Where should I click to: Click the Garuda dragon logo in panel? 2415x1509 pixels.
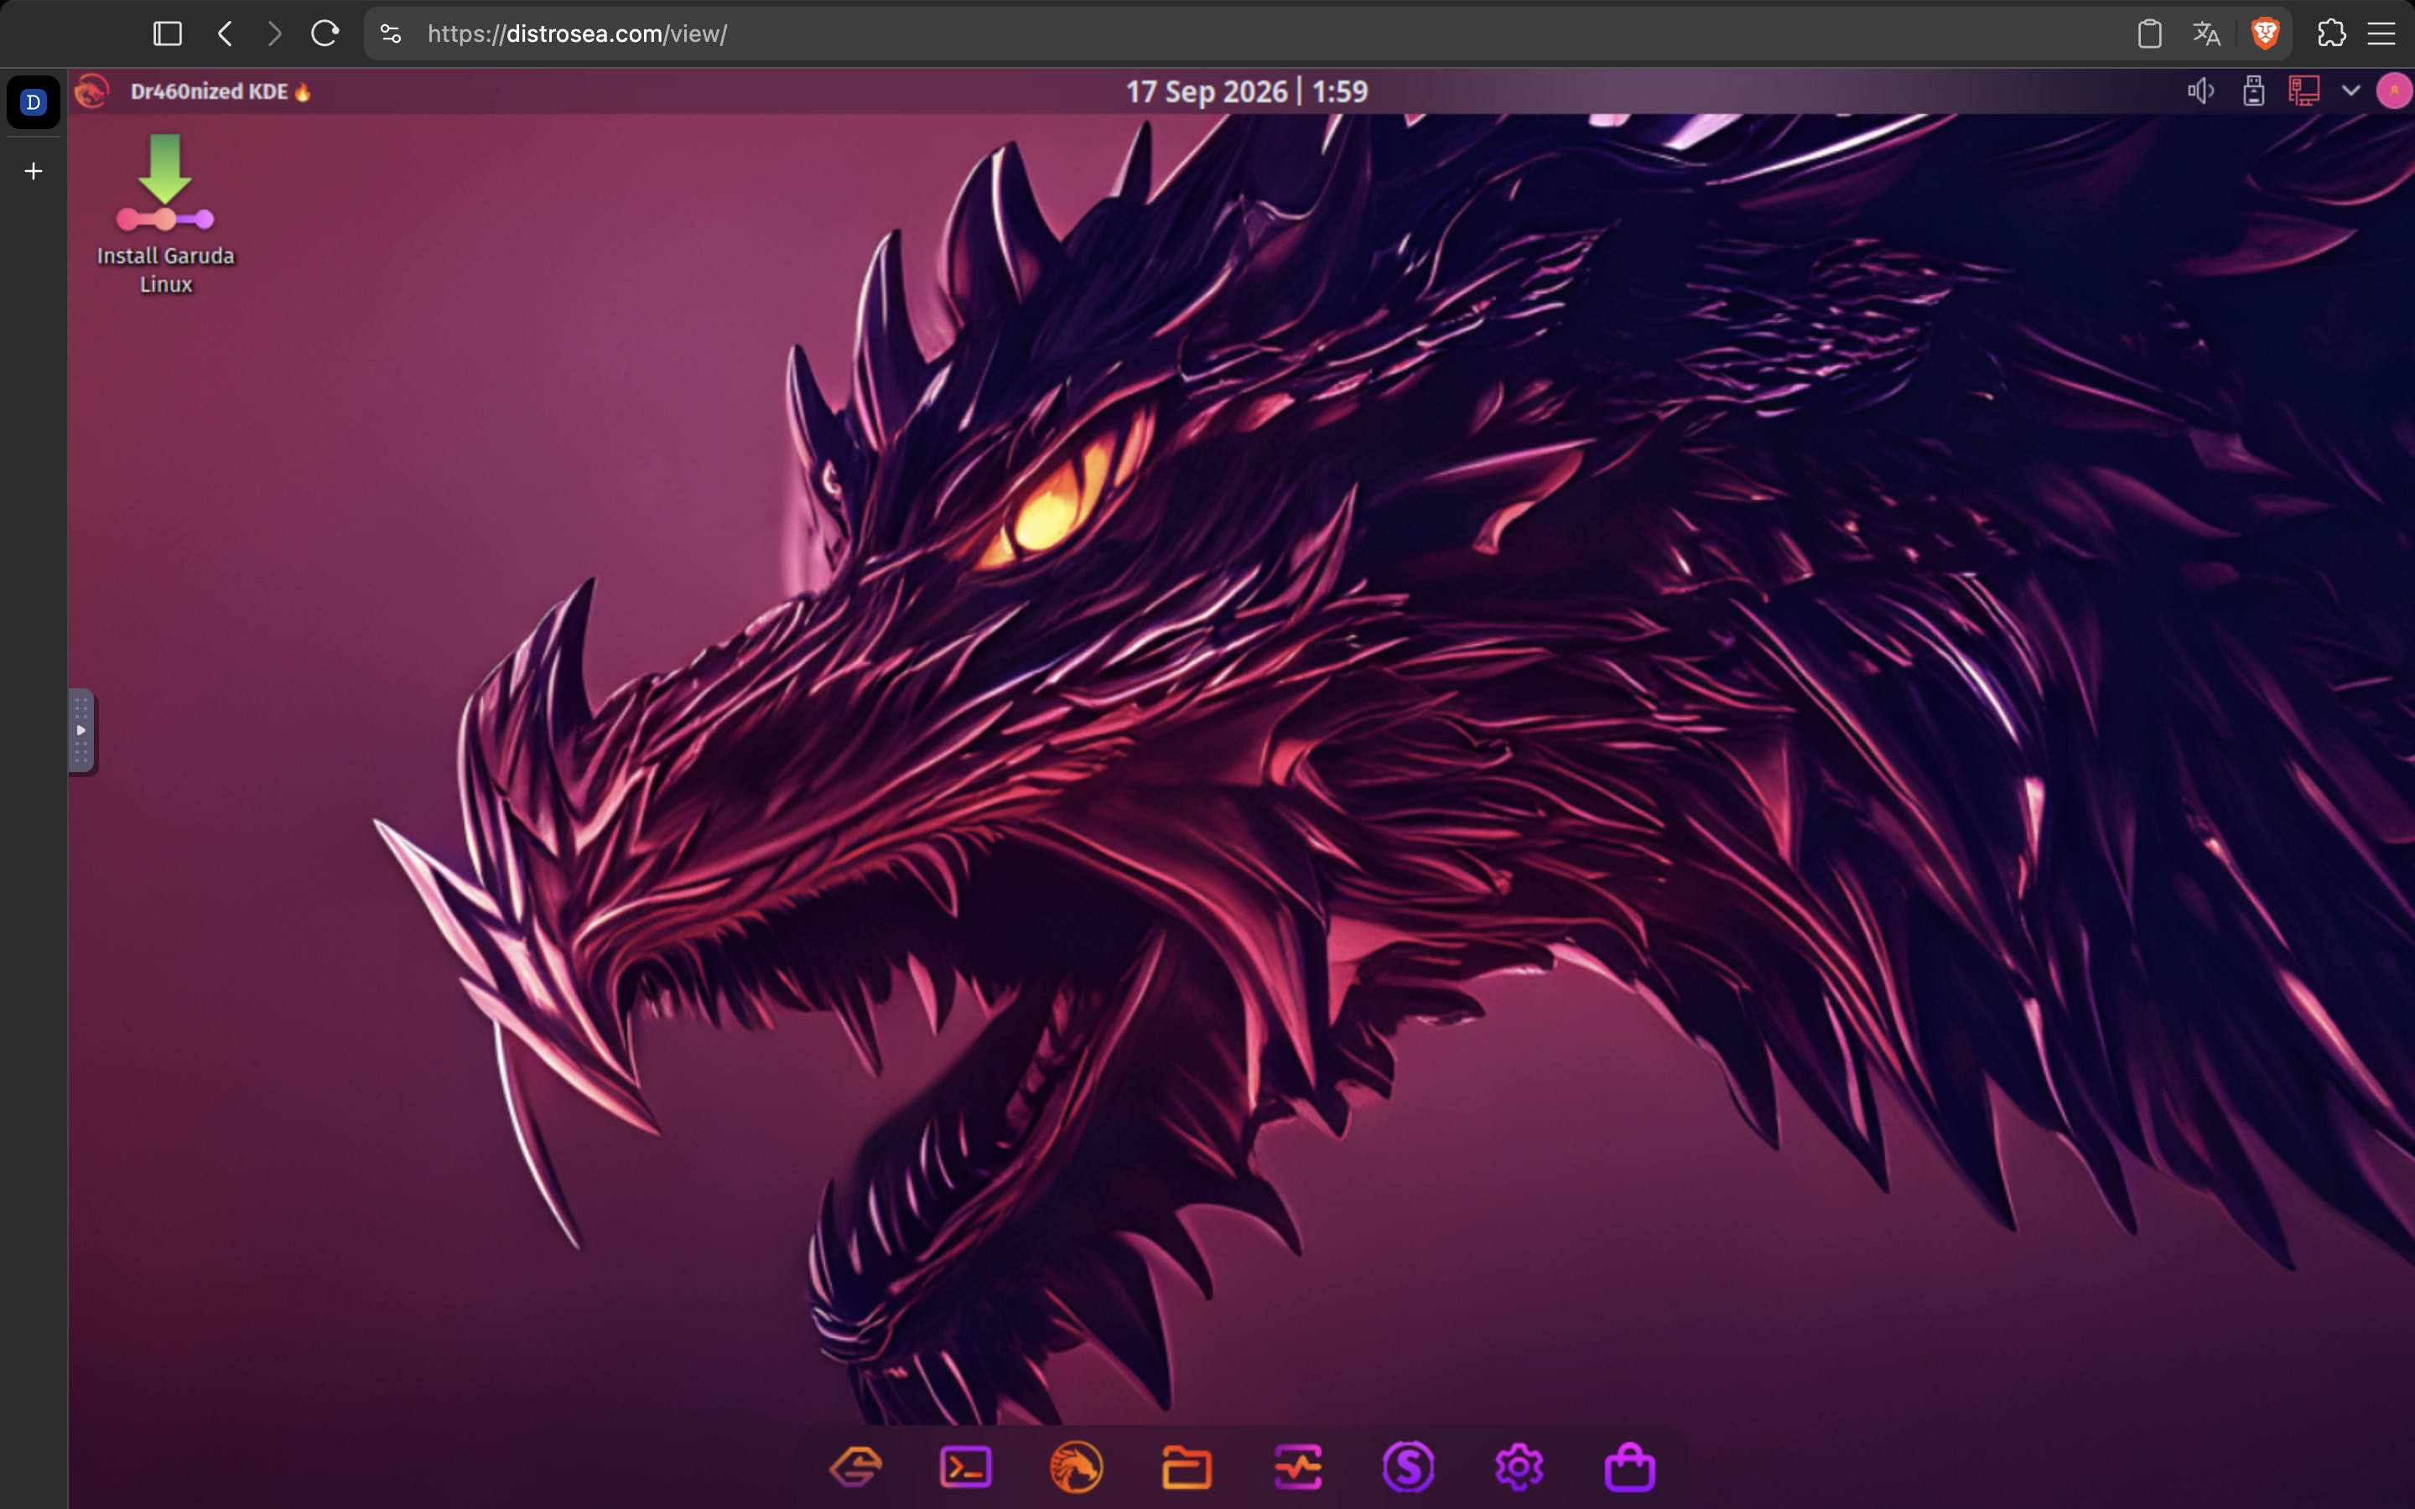click(91, 91)
